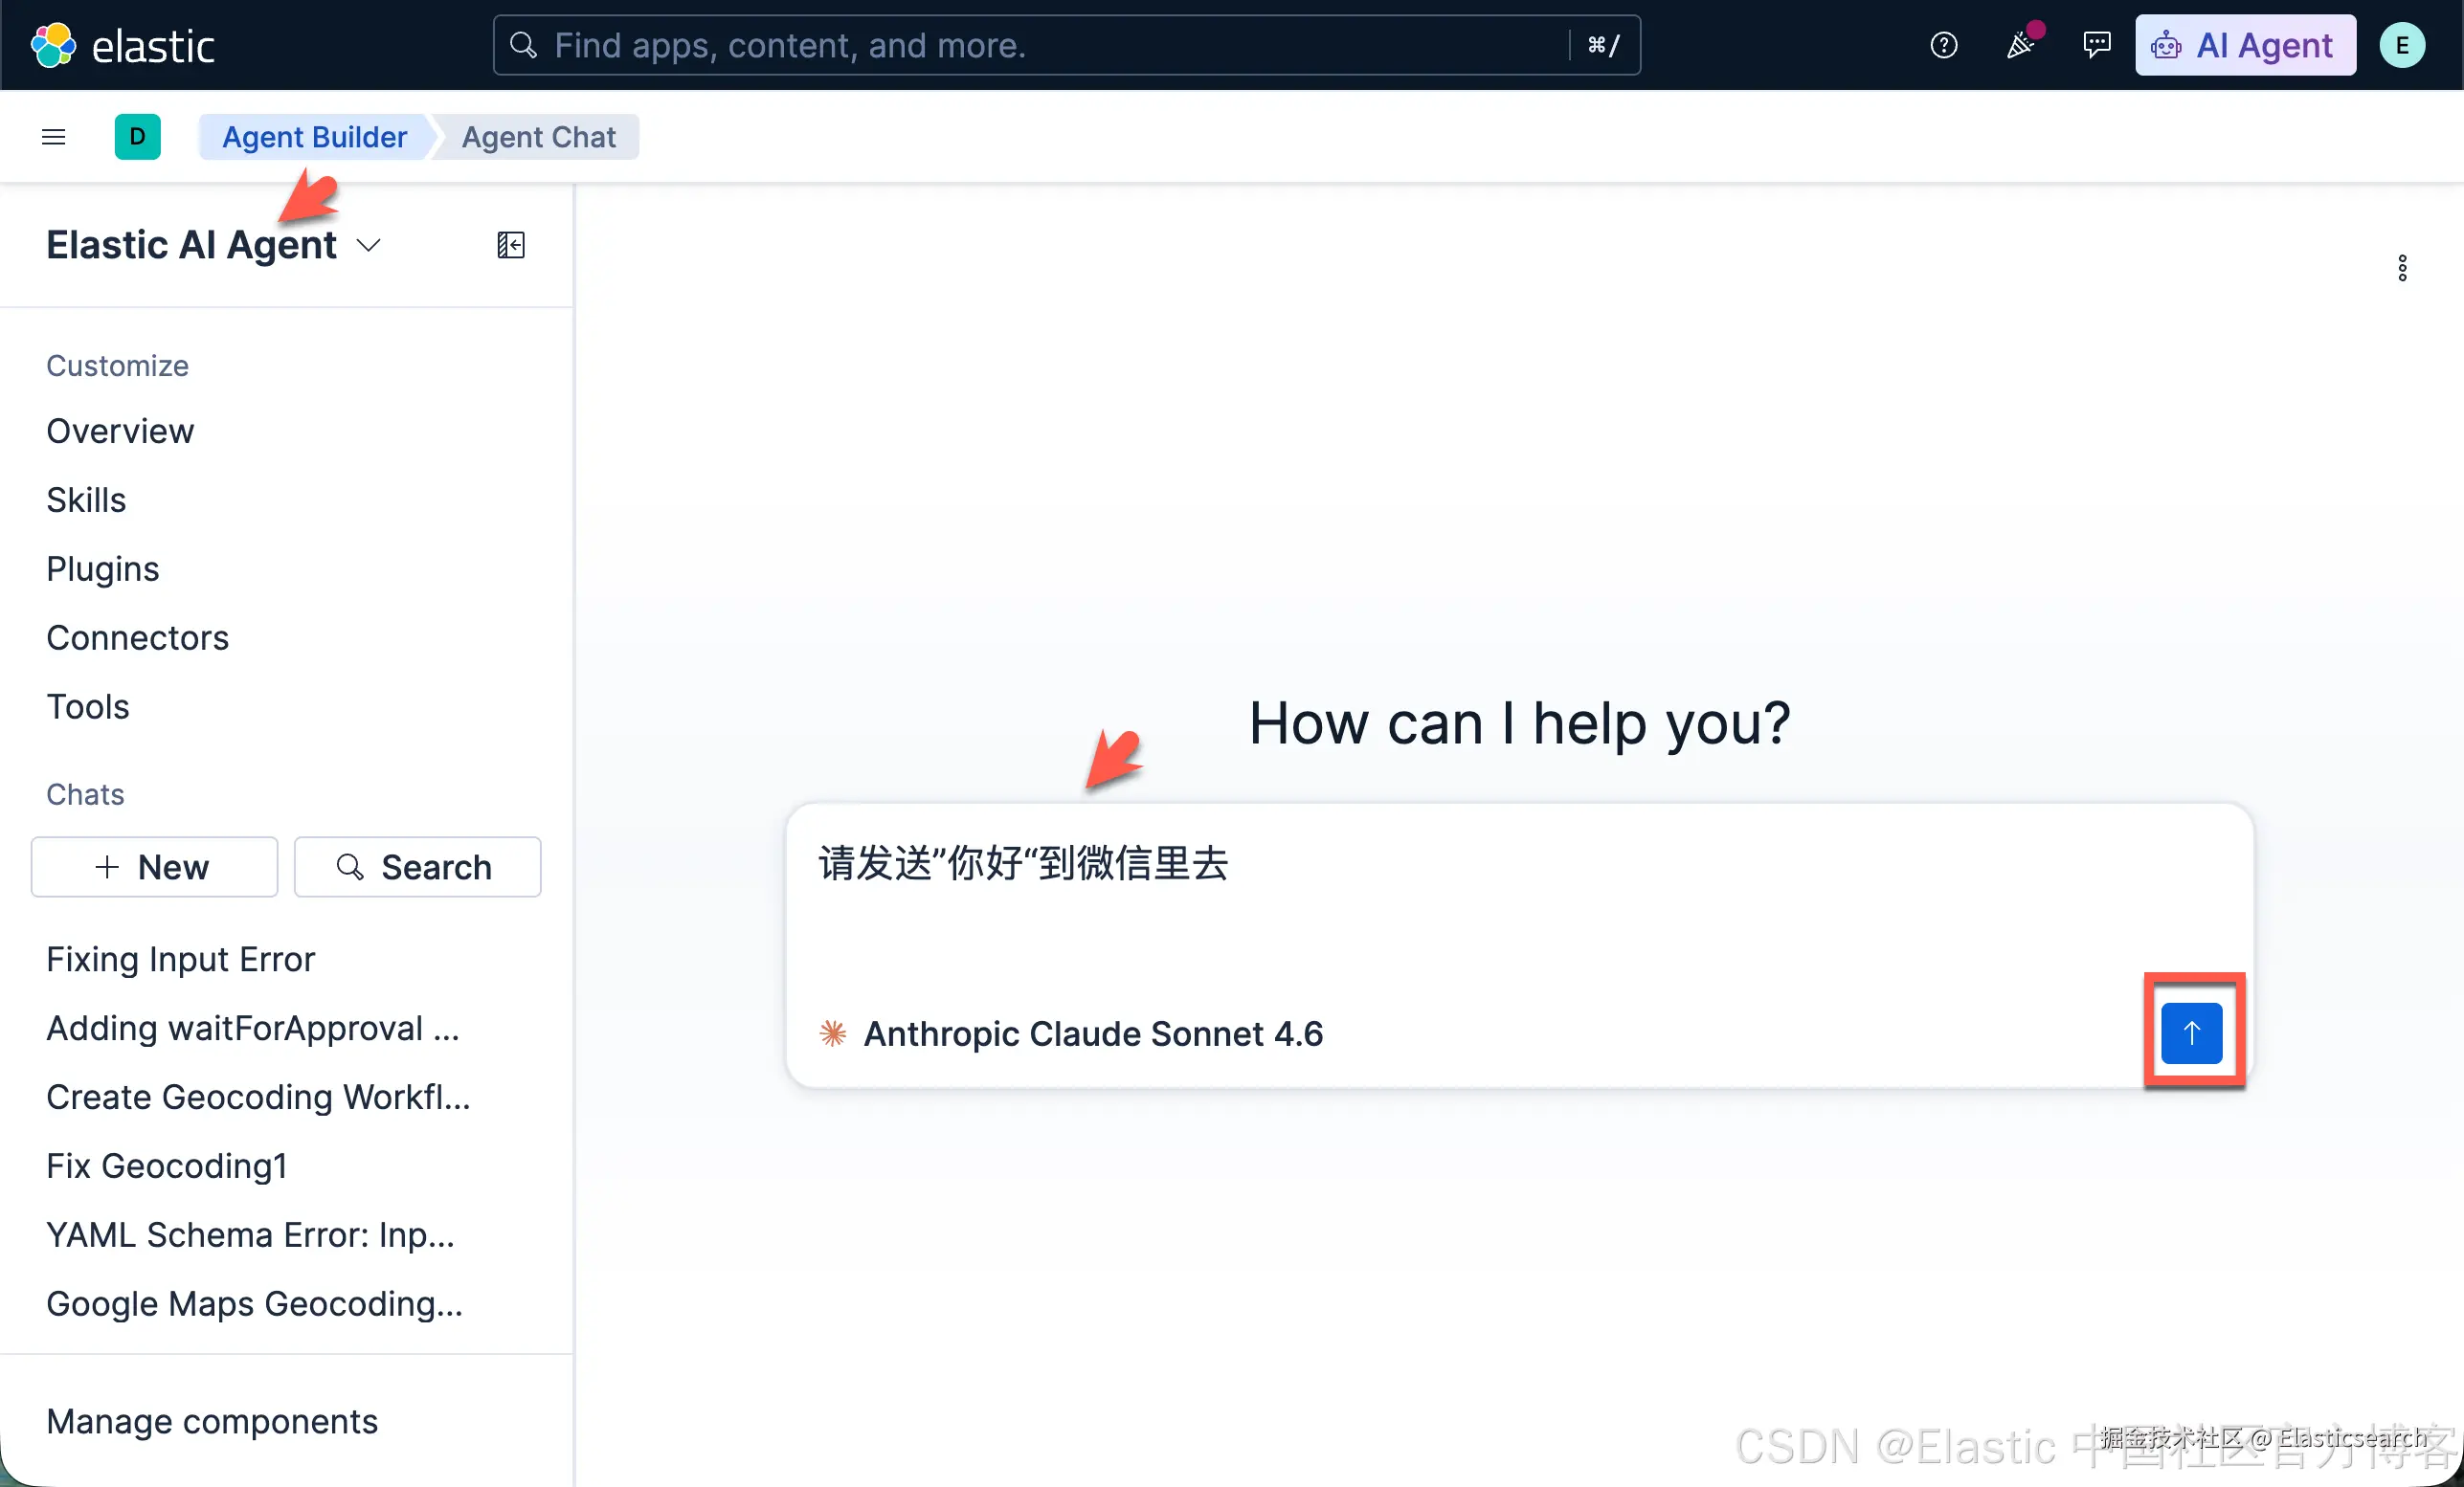Screen dimensions: 2464x1487
Task: Collapse the sidebar panel icon
Action: pyautogui.click(x=510, y=245)
